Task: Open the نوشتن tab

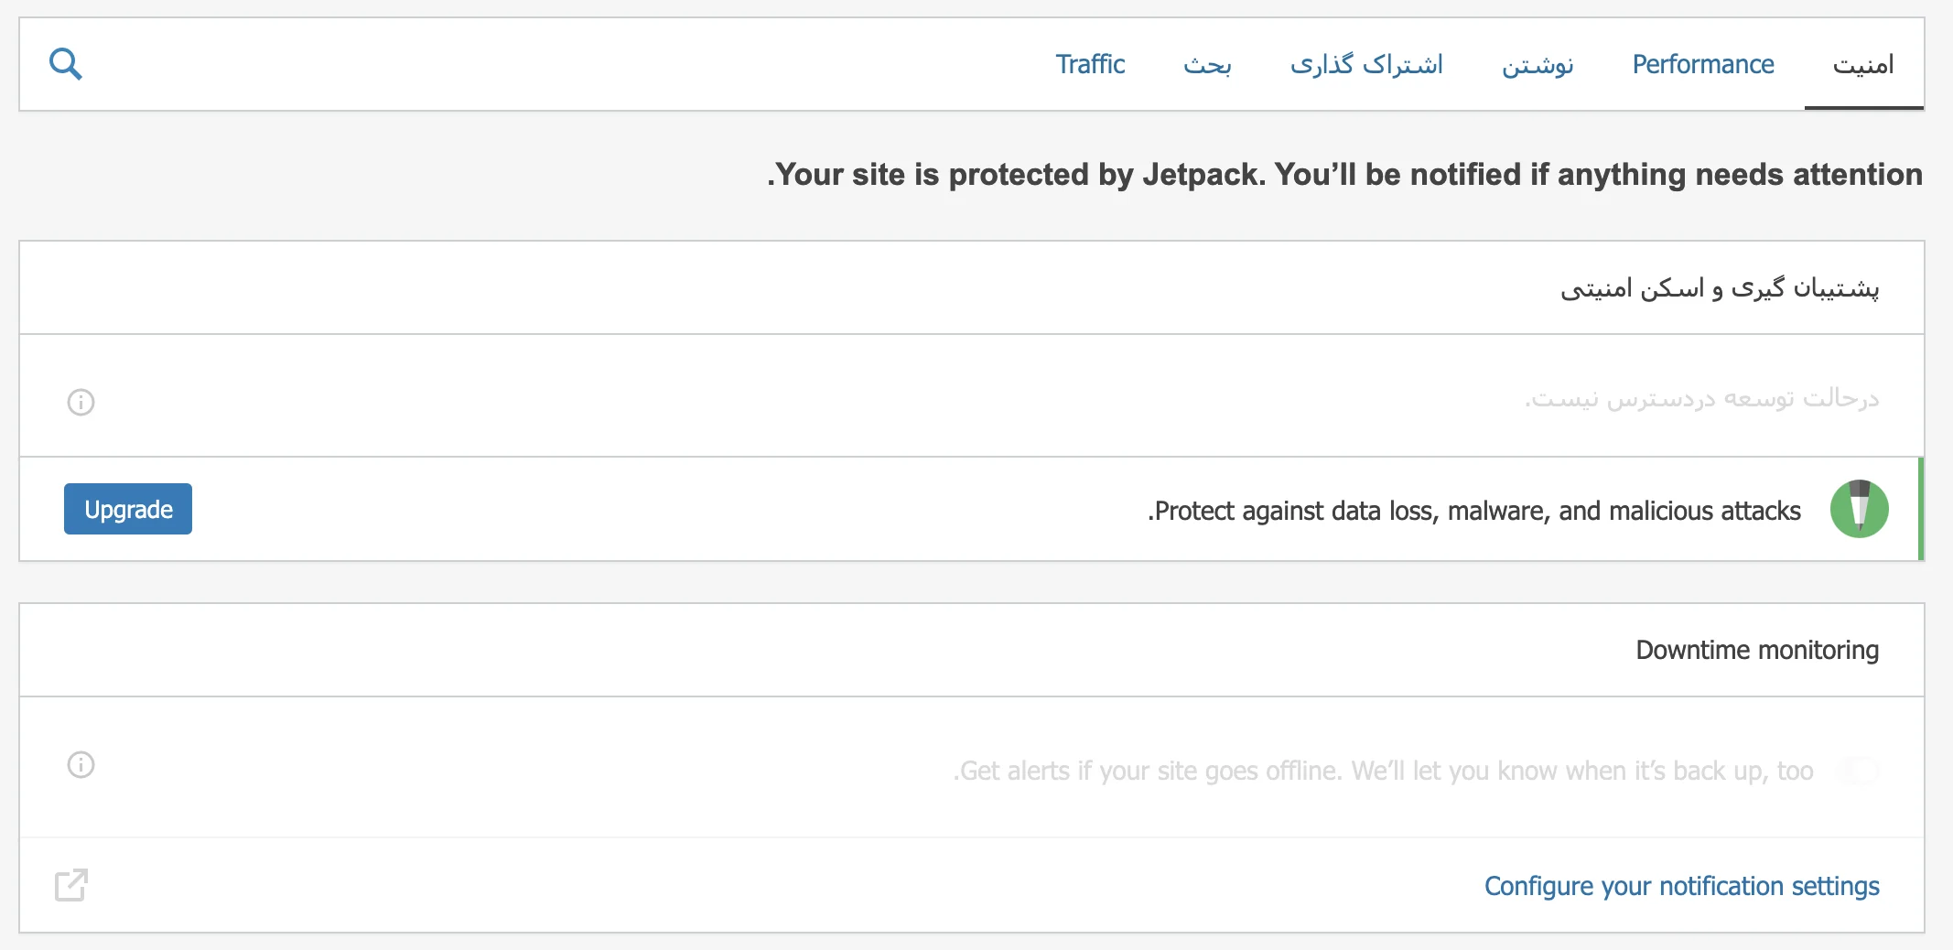Action: (x=1538, y=64)
